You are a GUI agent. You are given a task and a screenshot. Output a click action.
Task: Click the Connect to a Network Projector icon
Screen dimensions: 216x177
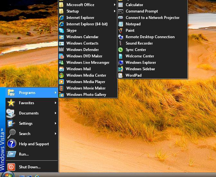(121, 18)
